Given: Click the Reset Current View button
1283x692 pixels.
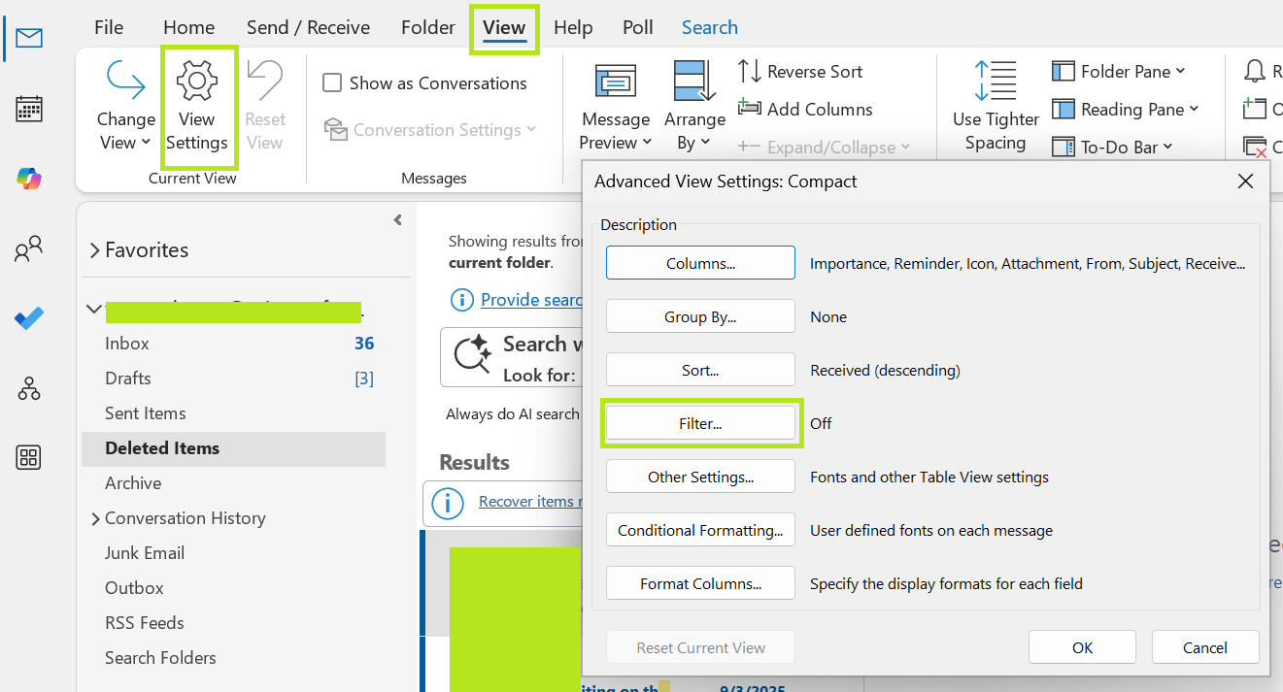Looking at the screenshot, I should pyautogui.click(x=700, y=647).
